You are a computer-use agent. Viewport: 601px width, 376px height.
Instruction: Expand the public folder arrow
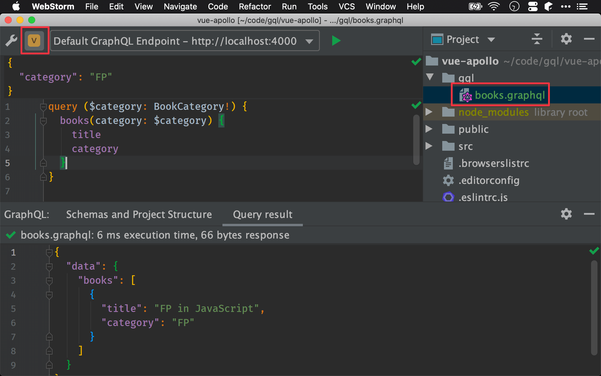tap(429, 129)
